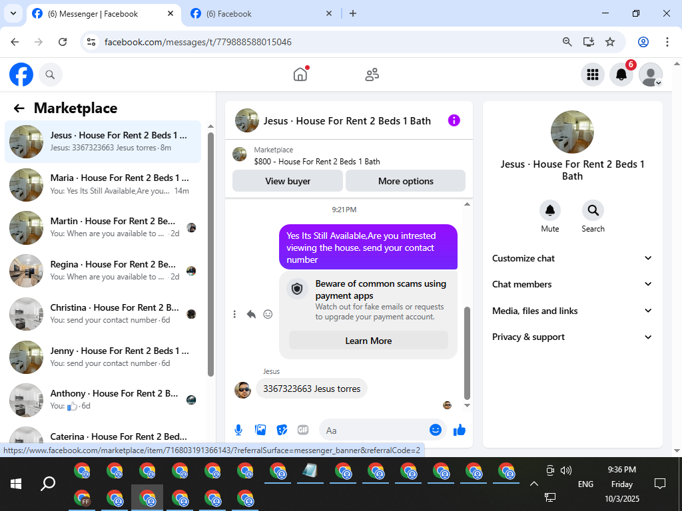Screen dimensions: 682x511
Task: Open Chrome profile icon
Action: [x=643, y=42]
